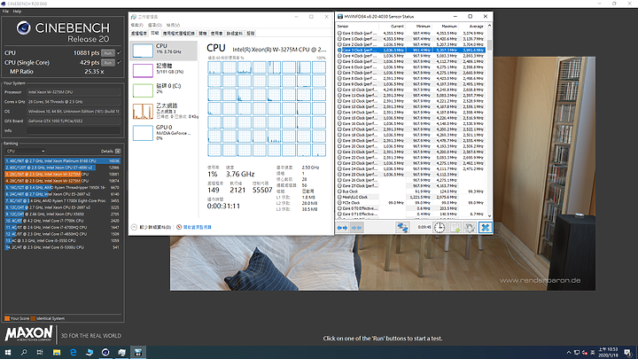Image resolution: width=638 pixels, height=359 pixels.
Task: Click the Identical System legend swatch
Action: point(34,318)
